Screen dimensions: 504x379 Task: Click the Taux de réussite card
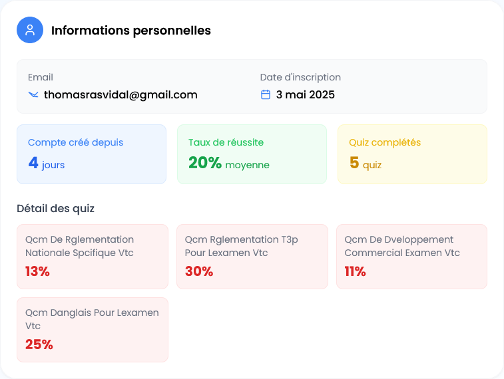[252, 154]
